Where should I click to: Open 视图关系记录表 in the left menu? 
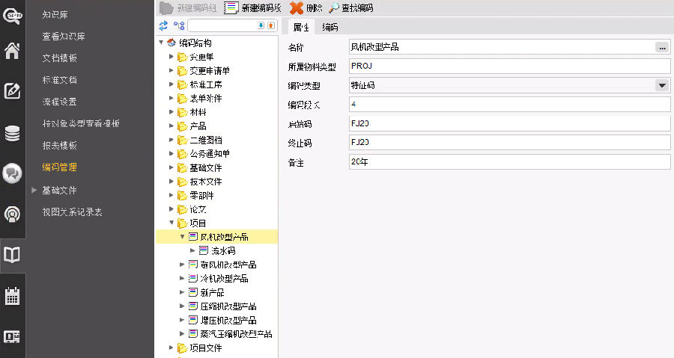pyautogui.click(x=72, y=212)
